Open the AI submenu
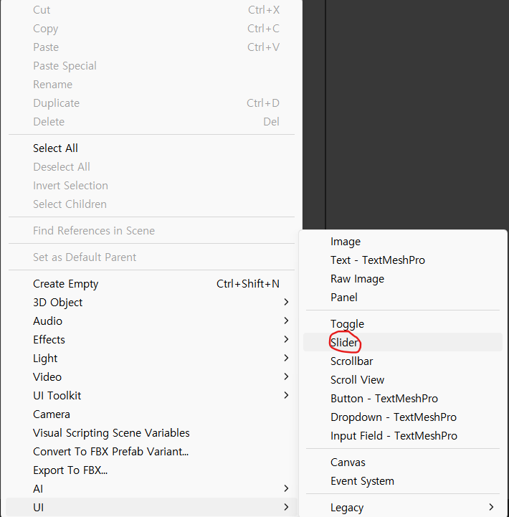This screenshot has width=509, height=517. coord(151,489)
